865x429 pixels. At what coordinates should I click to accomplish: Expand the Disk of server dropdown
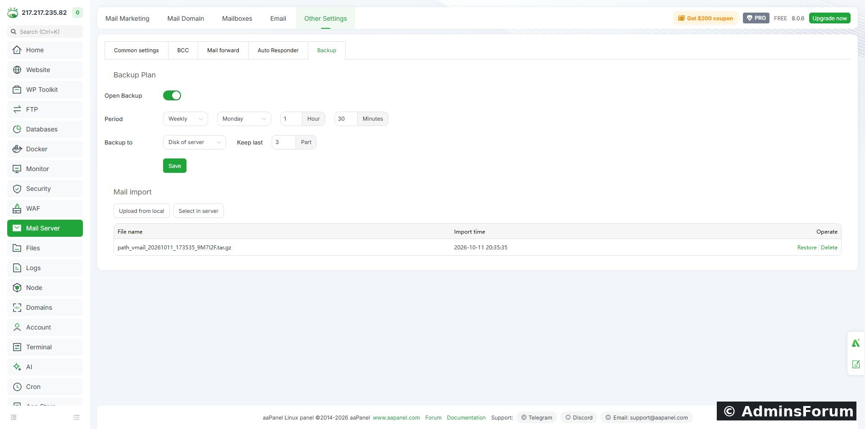195,142
